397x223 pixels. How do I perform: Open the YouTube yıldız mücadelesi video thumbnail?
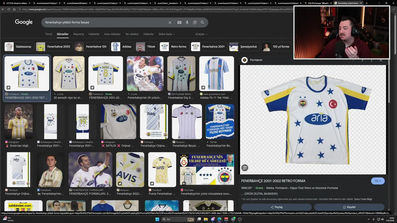click(x=207, y=170)
